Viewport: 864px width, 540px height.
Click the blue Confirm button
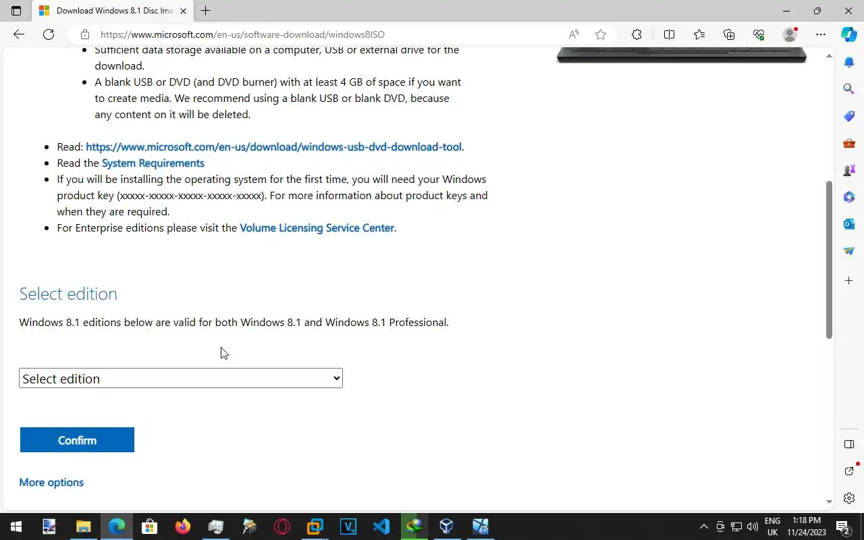click(x=77, y=440)
